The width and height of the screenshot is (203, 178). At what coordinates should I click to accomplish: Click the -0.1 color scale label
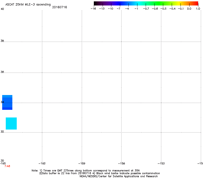181,9
